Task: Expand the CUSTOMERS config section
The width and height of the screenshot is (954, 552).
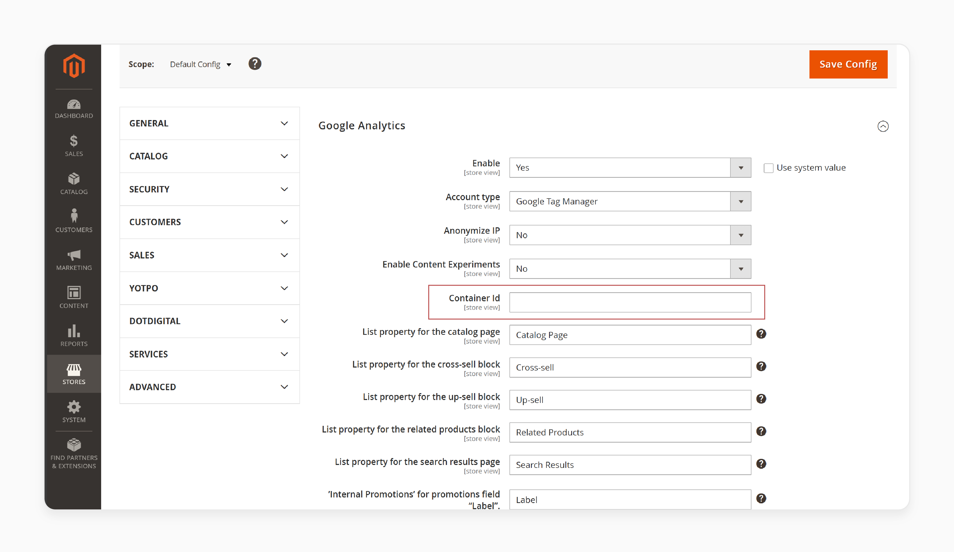Action: (210, 222)
